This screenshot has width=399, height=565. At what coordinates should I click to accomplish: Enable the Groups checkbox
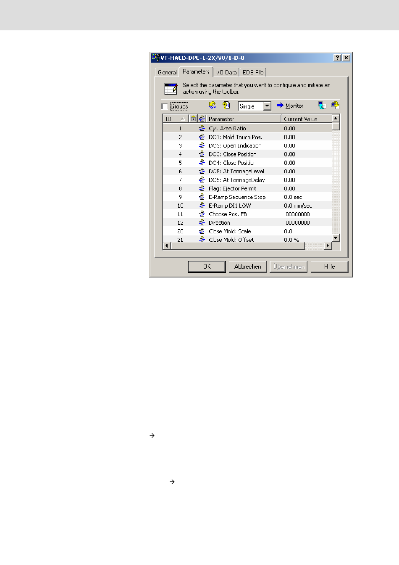tap(165, 106)
